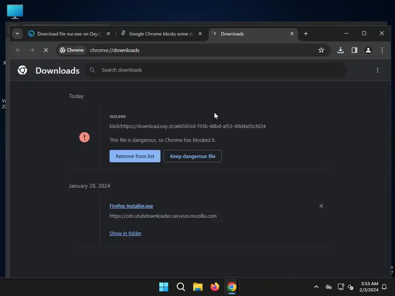
Task: Open a new tab with plus button
Action: coord(306,34)
